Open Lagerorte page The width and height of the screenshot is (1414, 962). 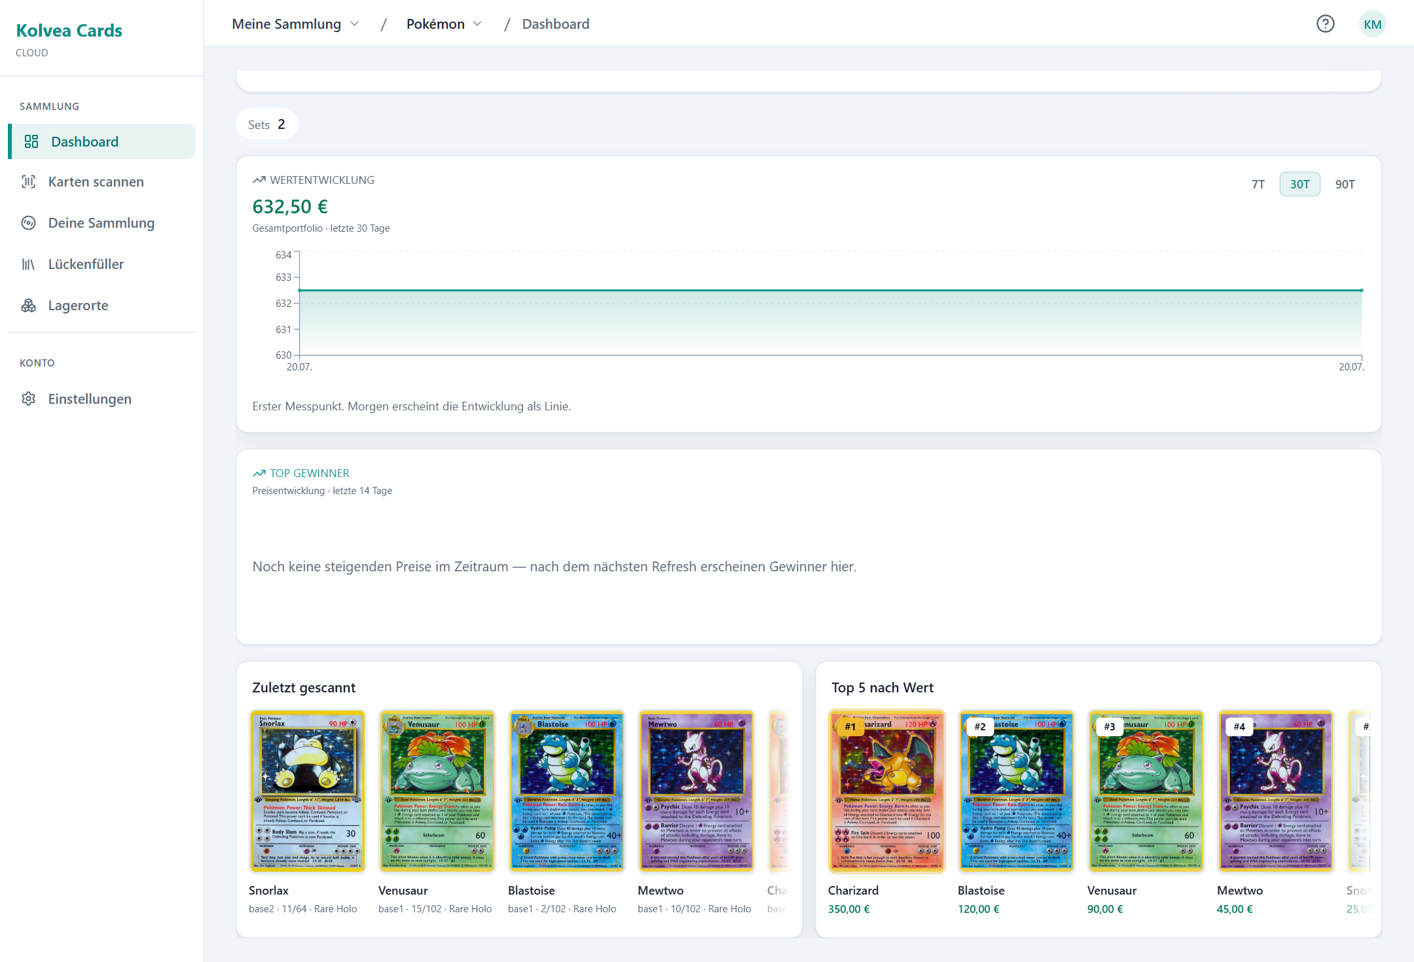[x=101, y=306]
